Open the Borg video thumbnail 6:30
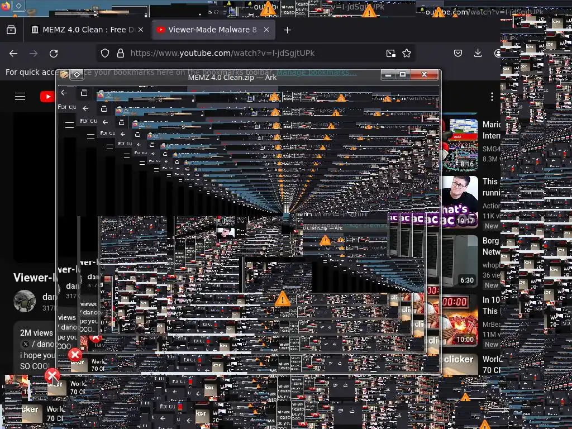Screen dimensions: 572x429 (460, 261)
